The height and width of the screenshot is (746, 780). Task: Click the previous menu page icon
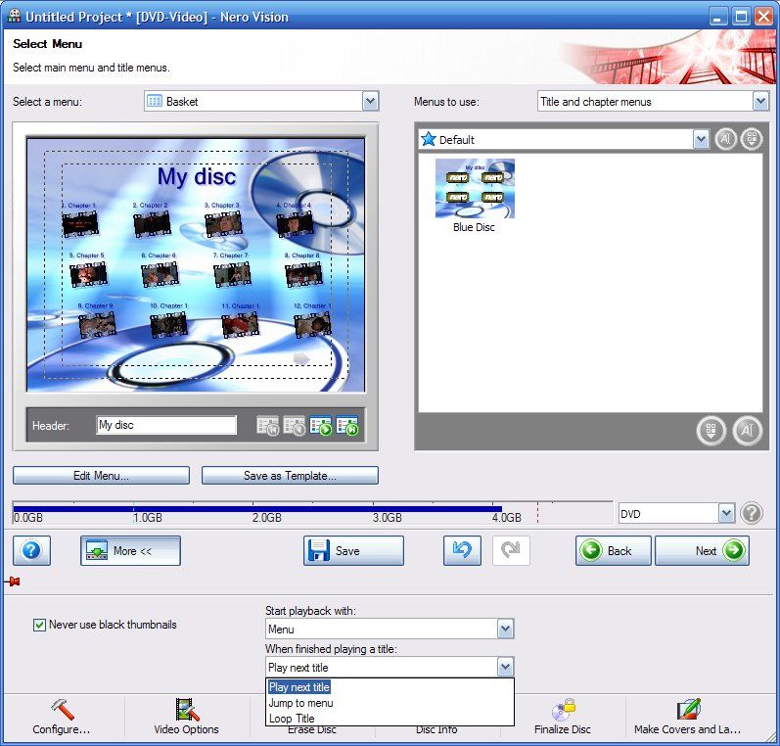294,426
